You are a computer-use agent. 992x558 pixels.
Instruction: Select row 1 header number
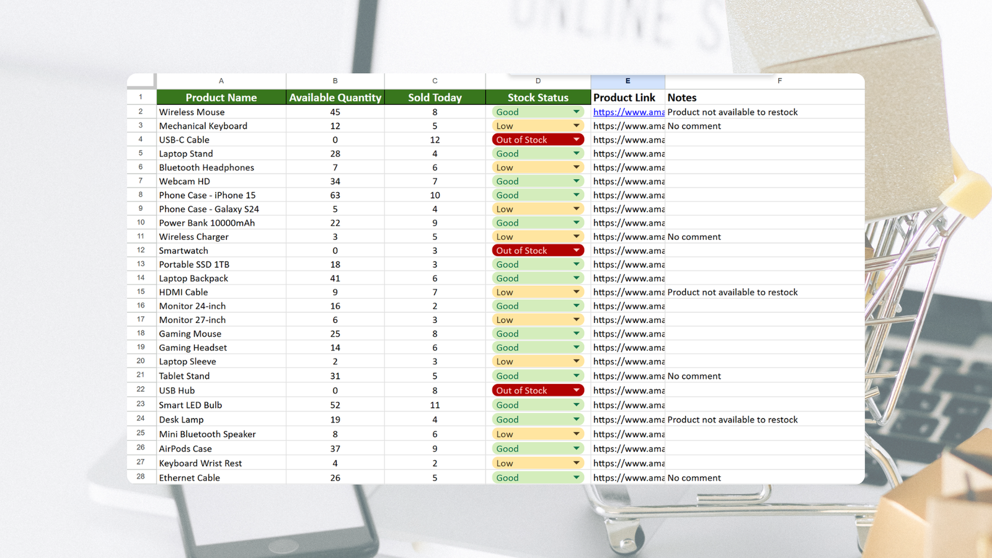click(141, 97)
